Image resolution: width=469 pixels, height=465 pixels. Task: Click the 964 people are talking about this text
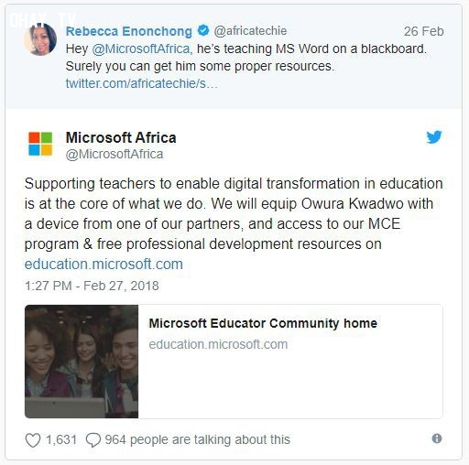click(197, 439)
